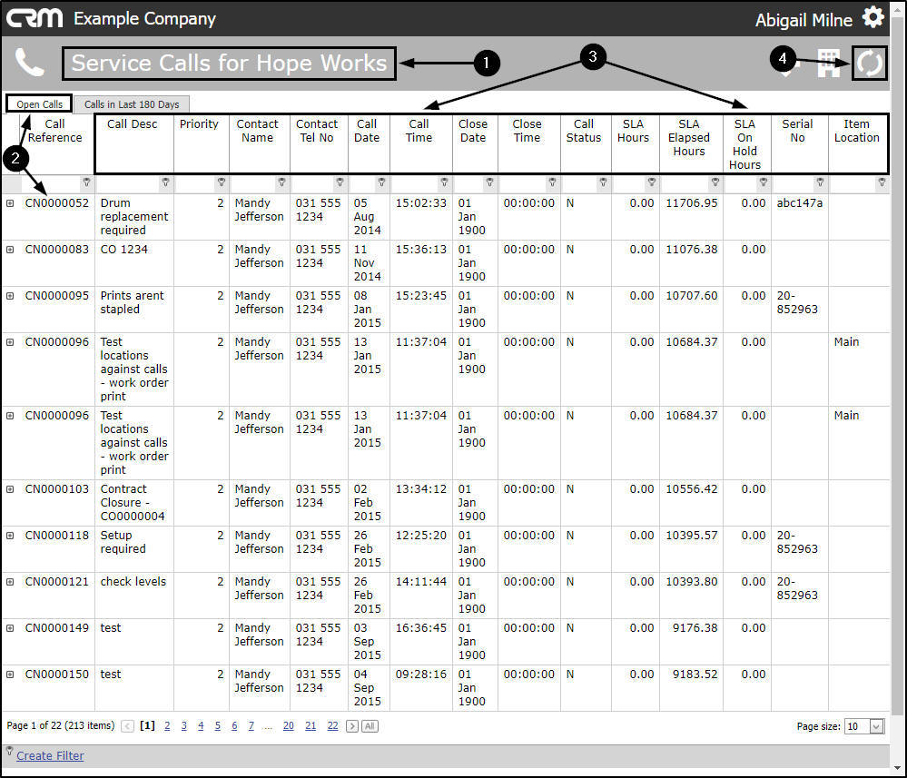Click the filter icon under Call Reference column
Viewport: 907px width, 778px height.
(87, 182)
